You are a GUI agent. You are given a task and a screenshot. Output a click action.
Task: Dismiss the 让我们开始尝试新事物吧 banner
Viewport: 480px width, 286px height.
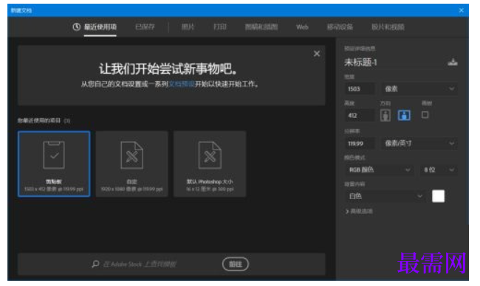(x=317, y=54)
